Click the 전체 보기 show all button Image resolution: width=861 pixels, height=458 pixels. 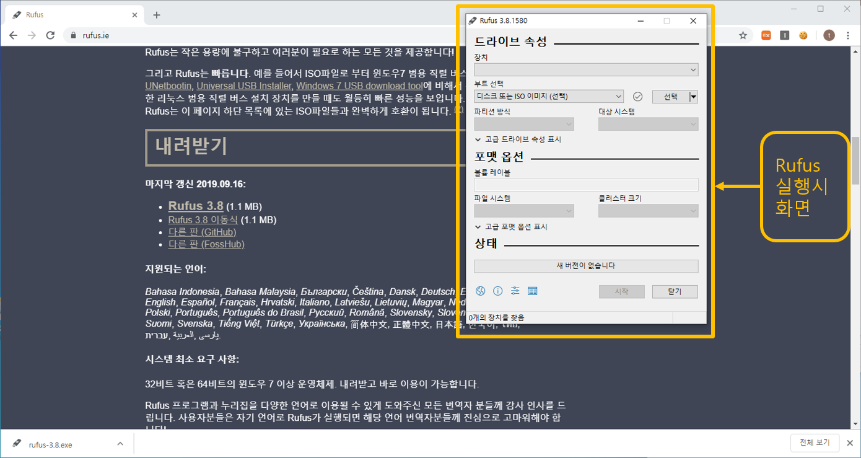click(x=815, y=443)
